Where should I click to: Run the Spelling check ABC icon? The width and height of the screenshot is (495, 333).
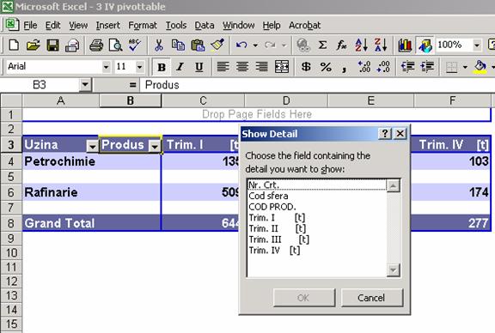pos(135,45)
